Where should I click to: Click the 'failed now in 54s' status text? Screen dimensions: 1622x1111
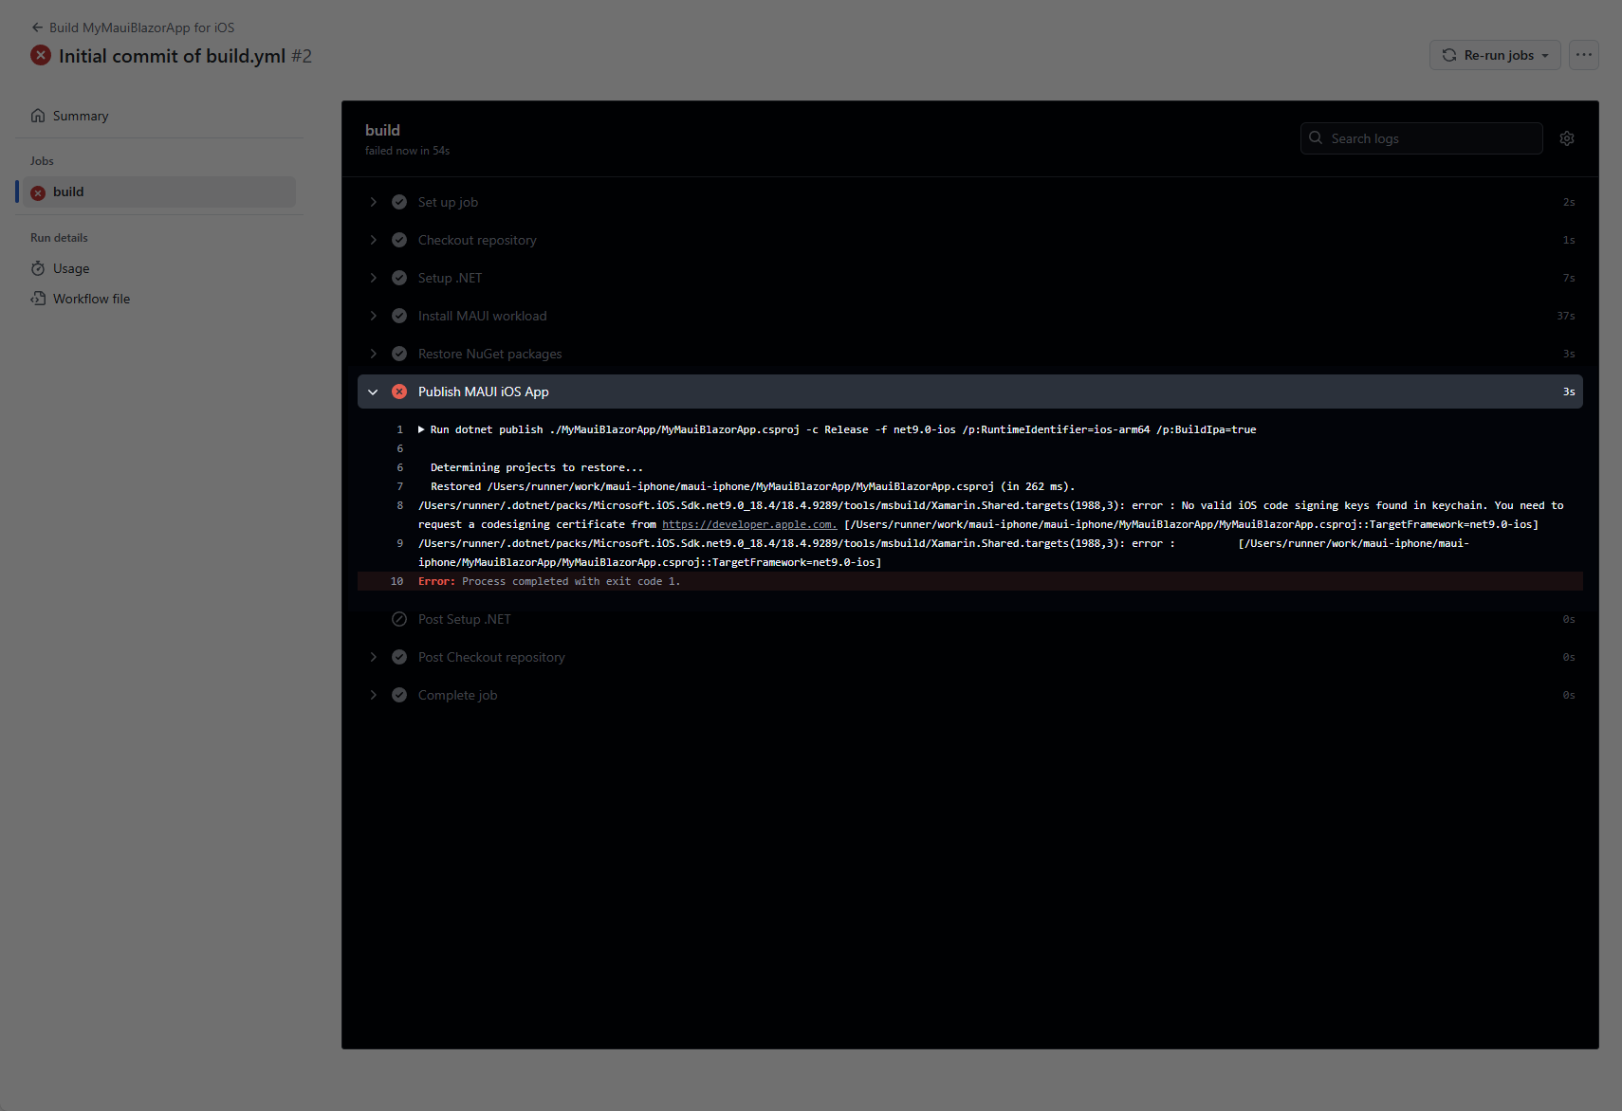click(407, 151)
